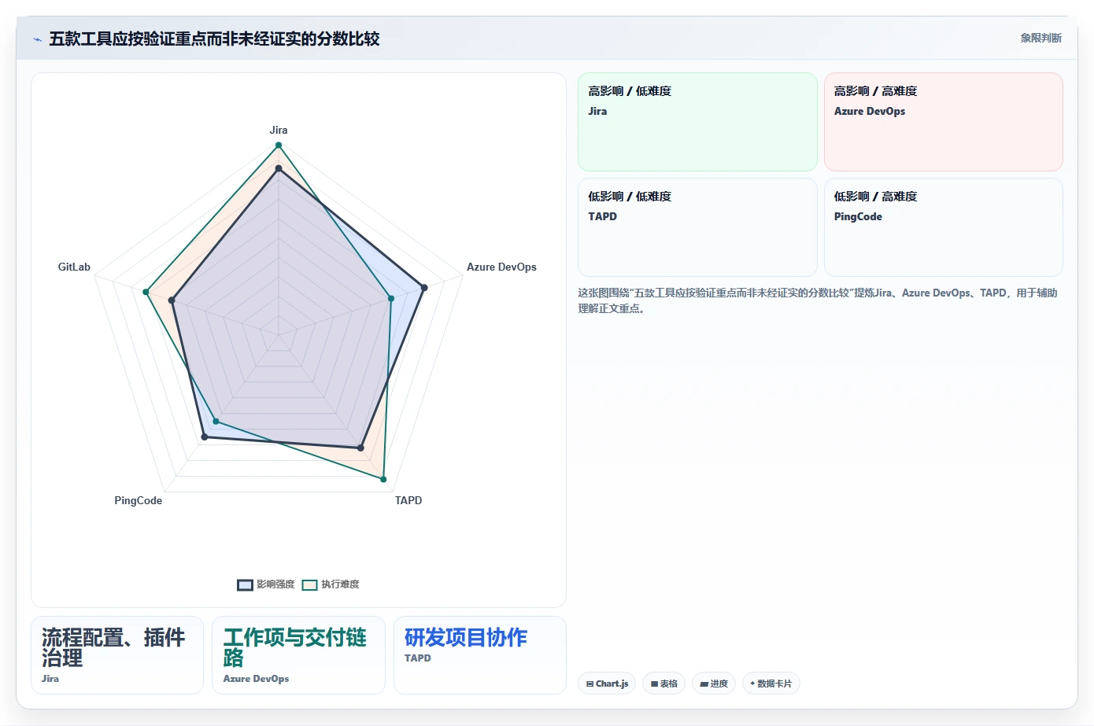The width and height of the screenshot is (1094, 726).
Task: Select the Chart.js tag
Action: coord(607,684)
